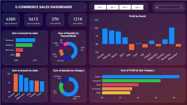Select the Shiva column bar
The image size is (187, 105).
tap(32, 86)
